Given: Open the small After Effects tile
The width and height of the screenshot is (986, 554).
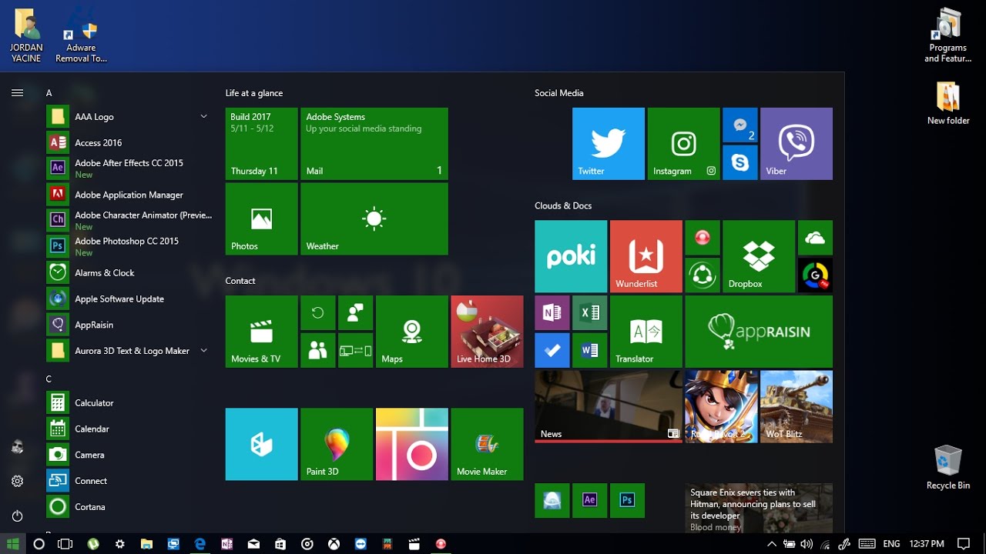Looking at the screenshot, I should pos(590,500).
